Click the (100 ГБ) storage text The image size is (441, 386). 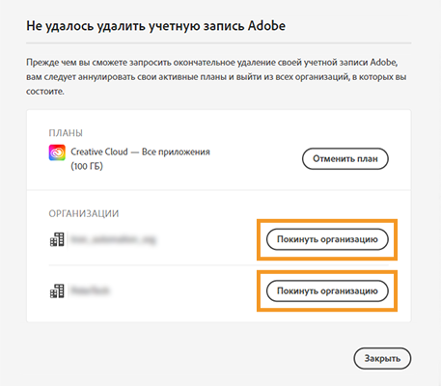pyautogui.click(x=87, y=166)
